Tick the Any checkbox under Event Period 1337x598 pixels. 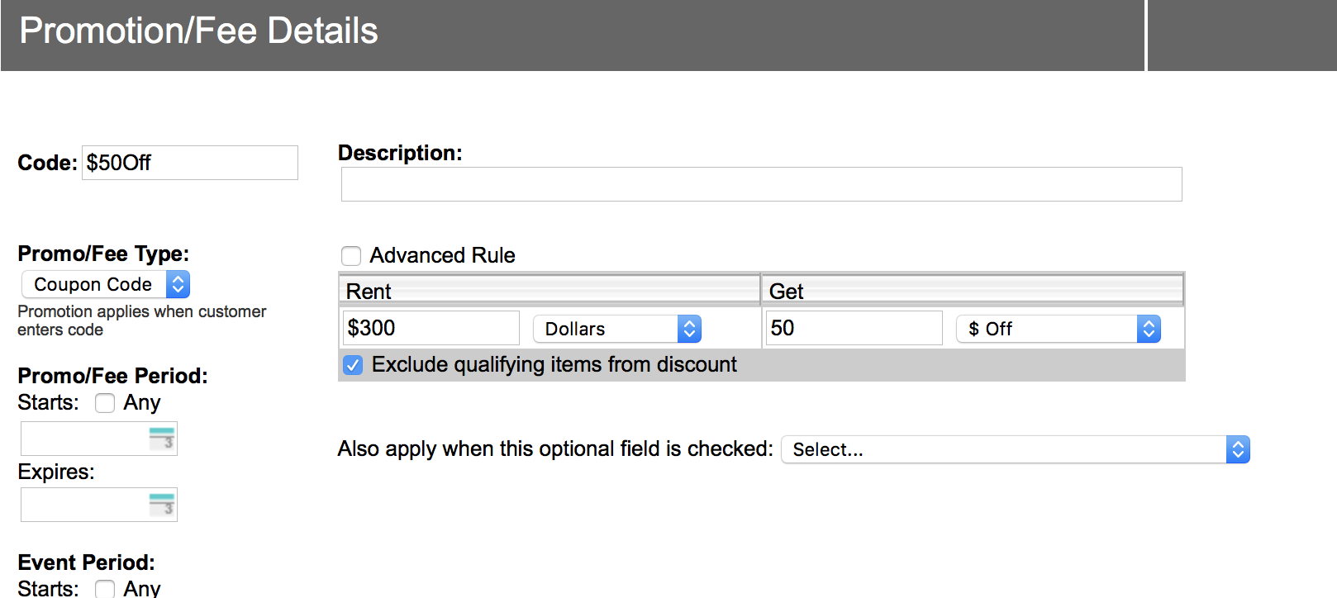click(x=105, y=589)
